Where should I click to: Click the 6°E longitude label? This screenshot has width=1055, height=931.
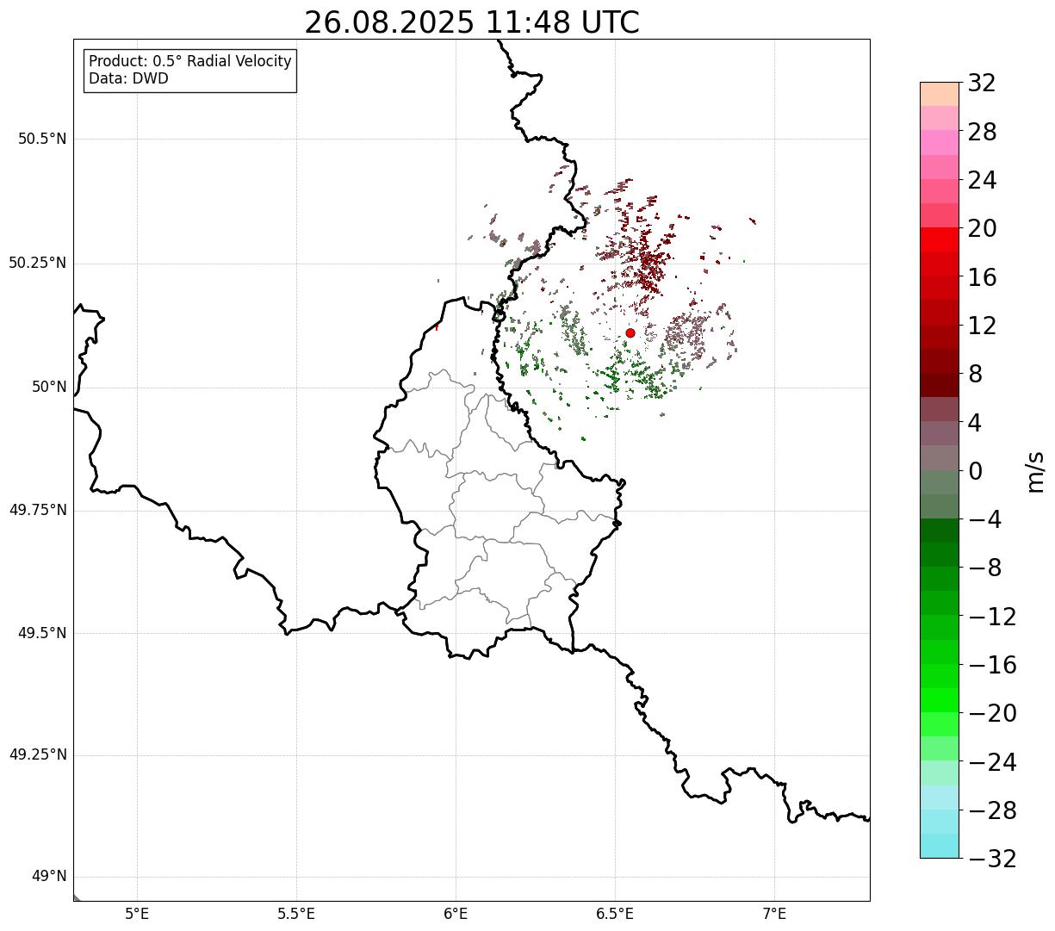point(456,914)
